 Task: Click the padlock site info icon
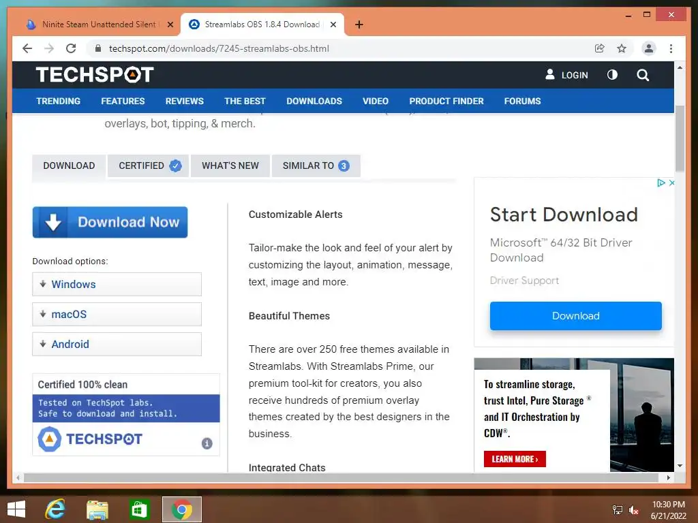pos(98,48)
